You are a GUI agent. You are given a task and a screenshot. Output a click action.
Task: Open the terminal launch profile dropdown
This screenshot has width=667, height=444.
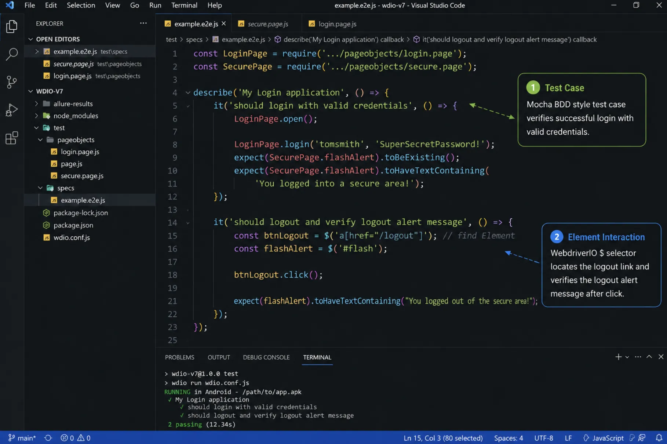point(627,357)
